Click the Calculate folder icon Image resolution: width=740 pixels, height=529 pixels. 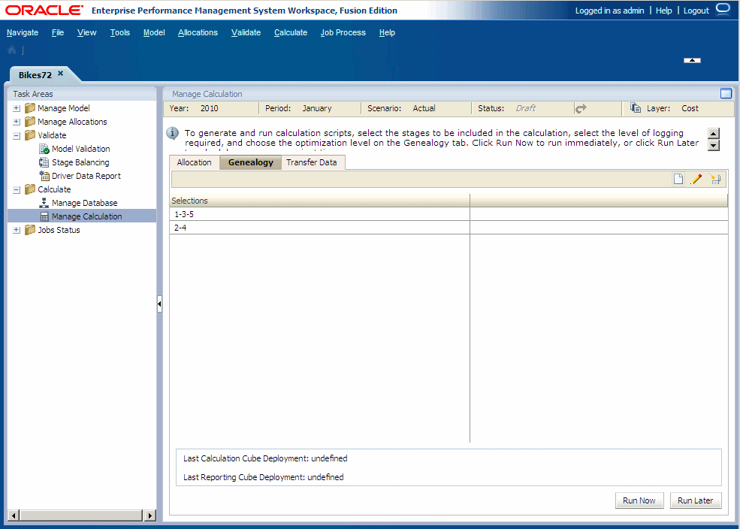tap(30, 189)
